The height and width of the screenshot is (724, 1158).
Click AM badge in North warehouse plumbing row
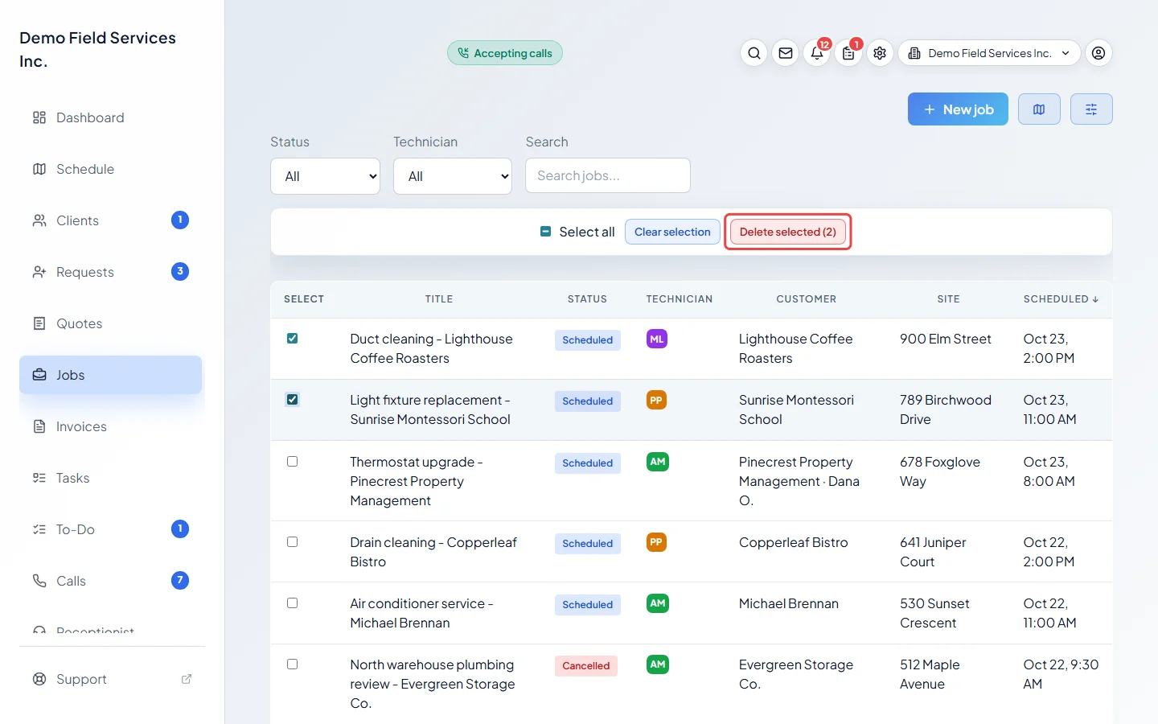tap(658, 664)
